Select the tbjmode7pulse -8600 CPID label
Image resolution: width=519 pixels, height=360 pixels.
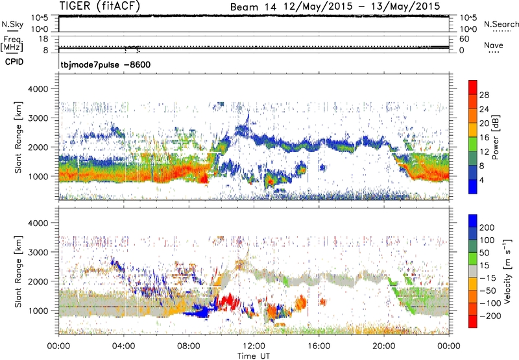click(x=105, y=64)
